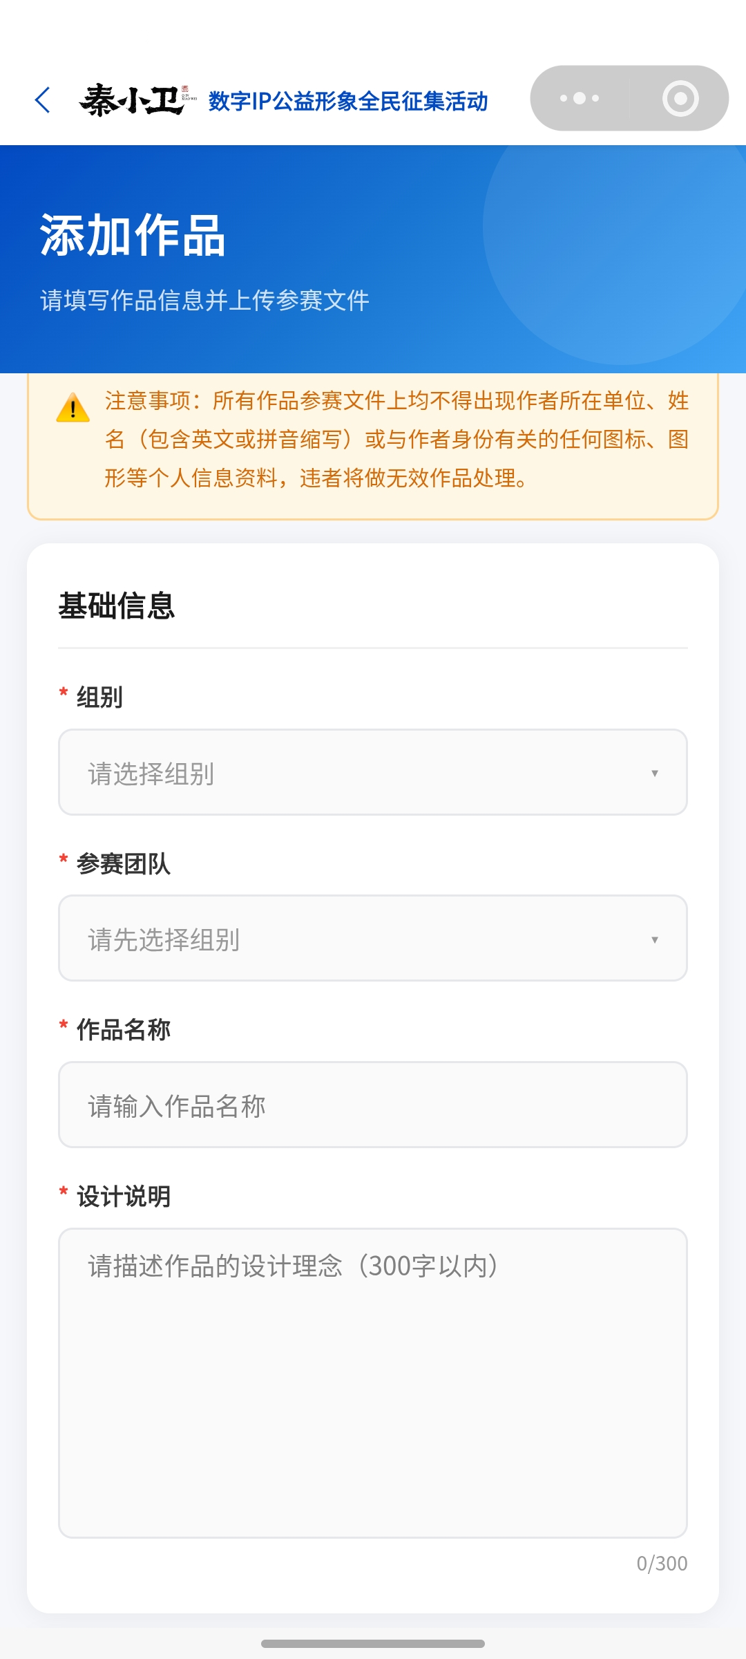746x1659 pixels.
Task: Tap the 设计说明 field label
Action: (x=124, y=1196)
